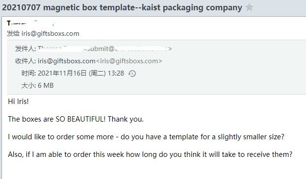Select the sender name above 发给
Viewport: 306px width, 179px height.
(31, 24)
